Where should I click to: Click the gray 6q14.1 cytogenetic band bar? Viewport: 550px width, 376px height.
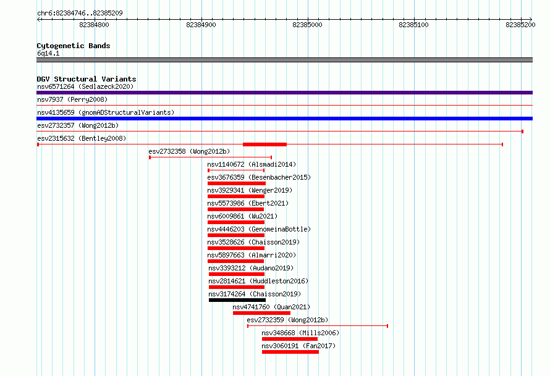(284, 60)
